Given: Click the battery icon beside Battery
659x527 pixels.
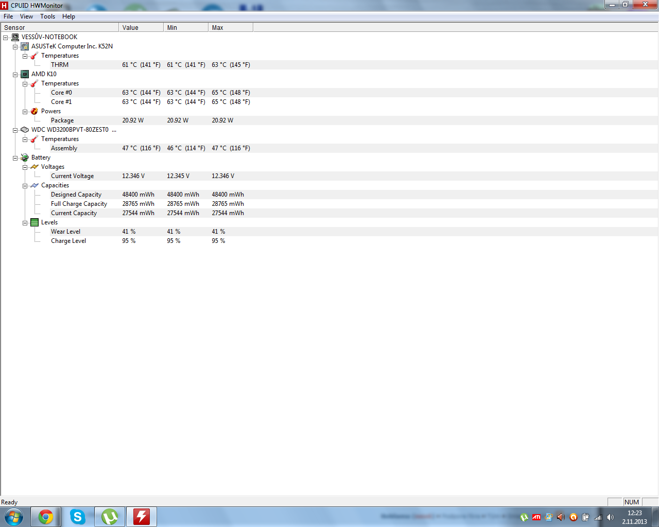Looking at the screenshot, I should (x=25, y=157).
